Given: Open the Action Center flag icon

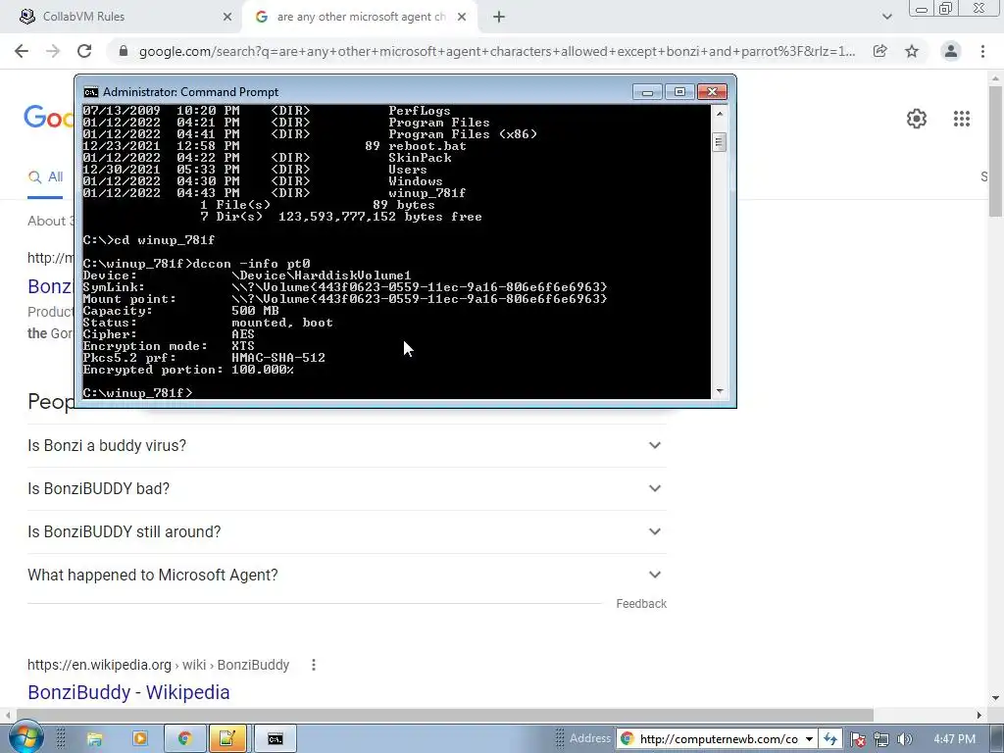Looking at the screenshot, I should coord(857,739).
